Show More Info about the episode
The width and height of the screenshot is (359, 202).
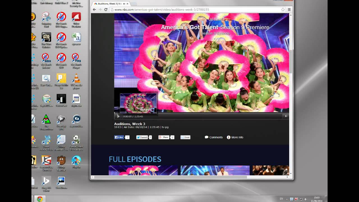point(235,137)
